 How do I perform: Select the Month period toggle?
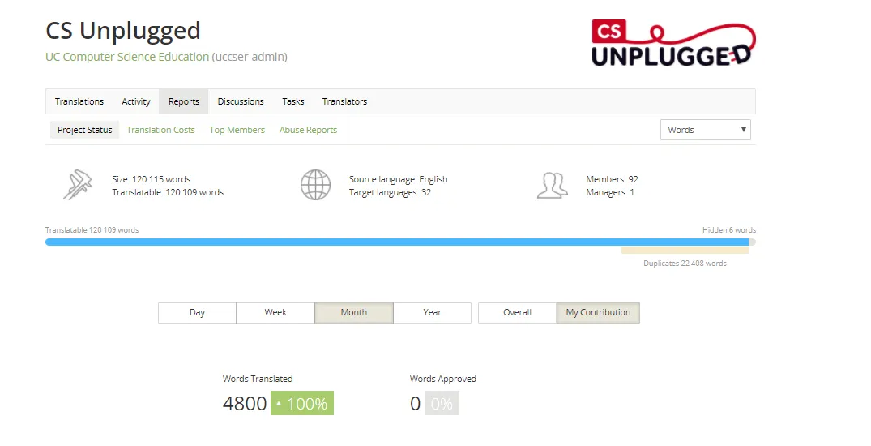tap(354, 312)
